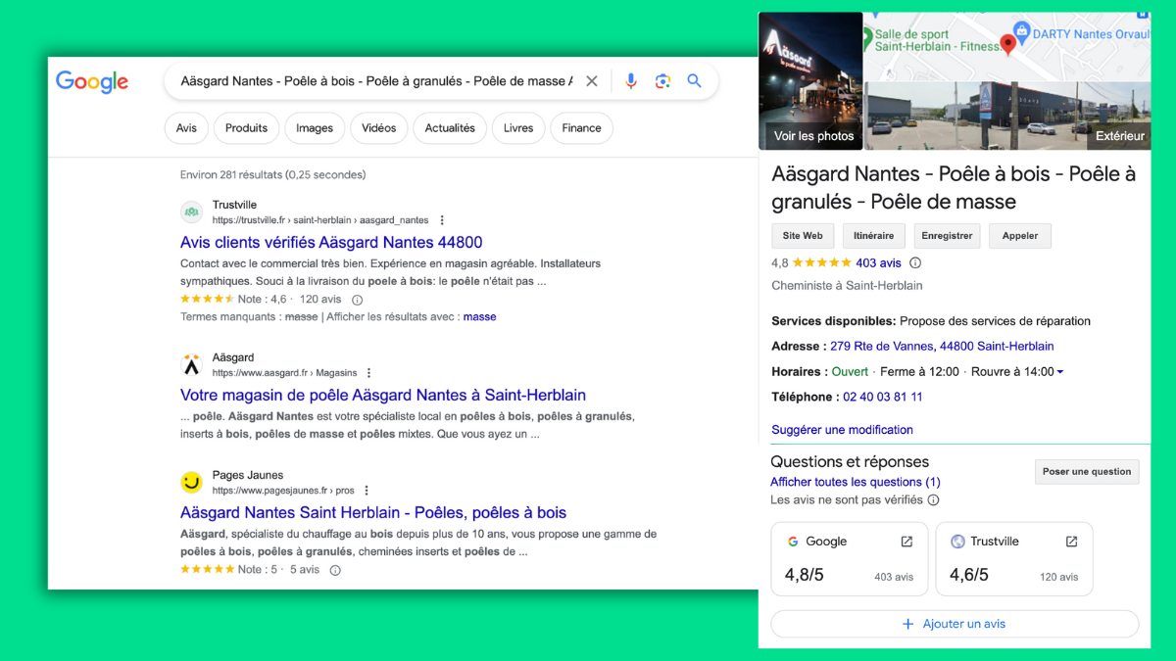Click the www.pagesjaunes.fr breadcrumb URL
The width and height of the screenshot is (1176, 661).
pyautogui.click(x=283, y=491)
